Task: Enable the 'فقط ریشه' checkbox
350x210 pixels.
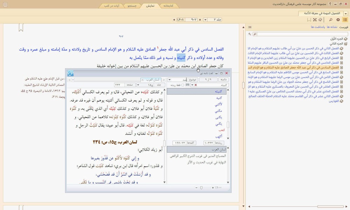Action: pos(182,85)
